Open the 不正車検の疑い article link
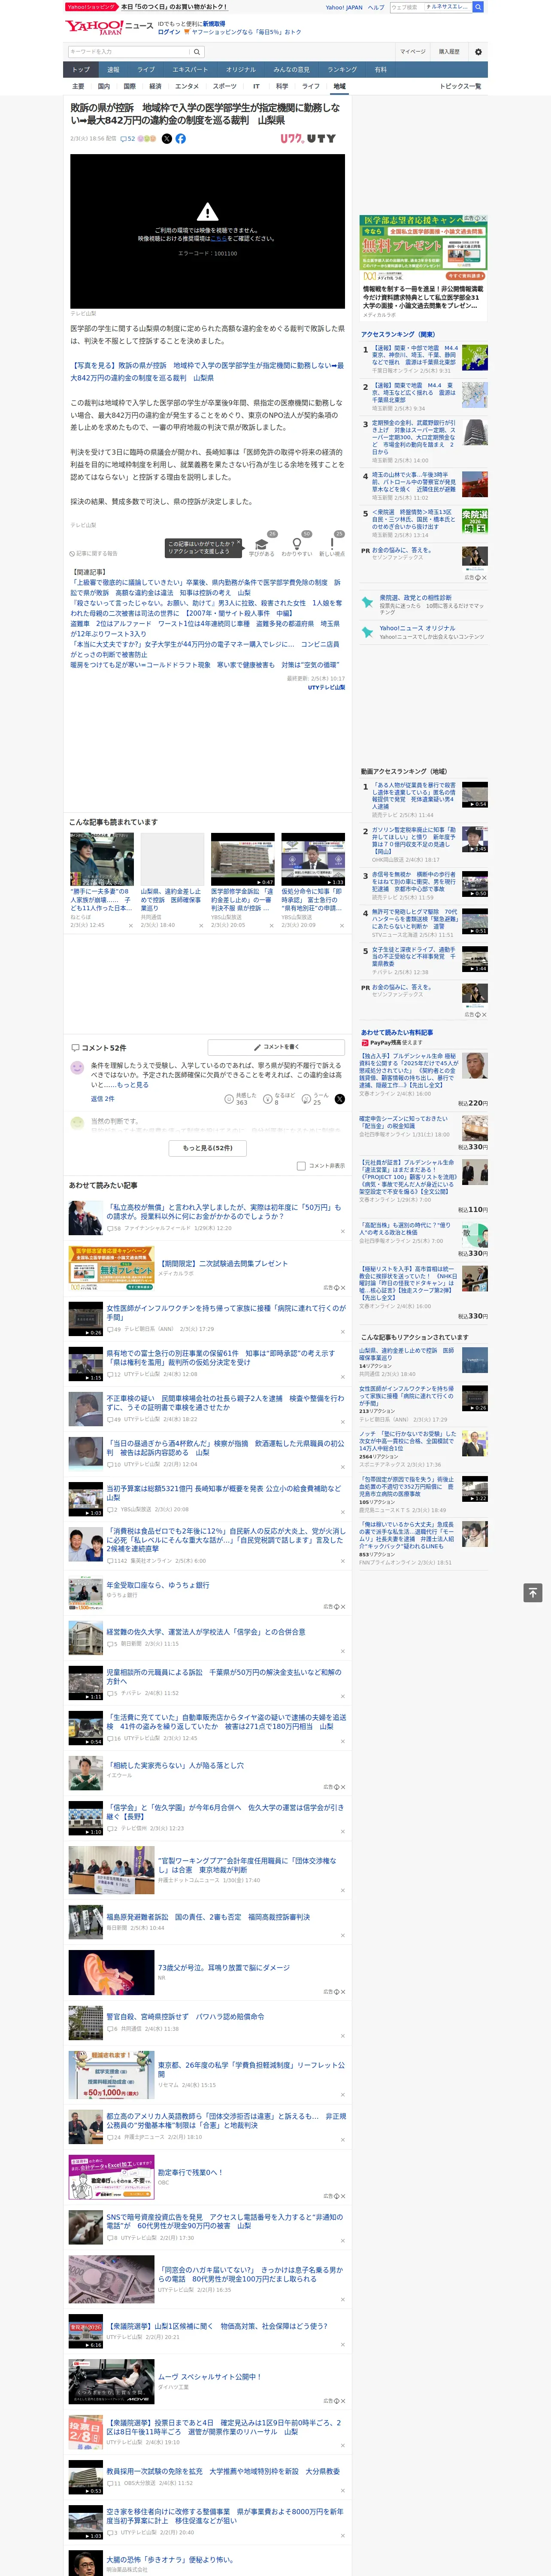The height and width of the screenshot is (2576, 551). pyautogui.click(x=225, y=1402)
